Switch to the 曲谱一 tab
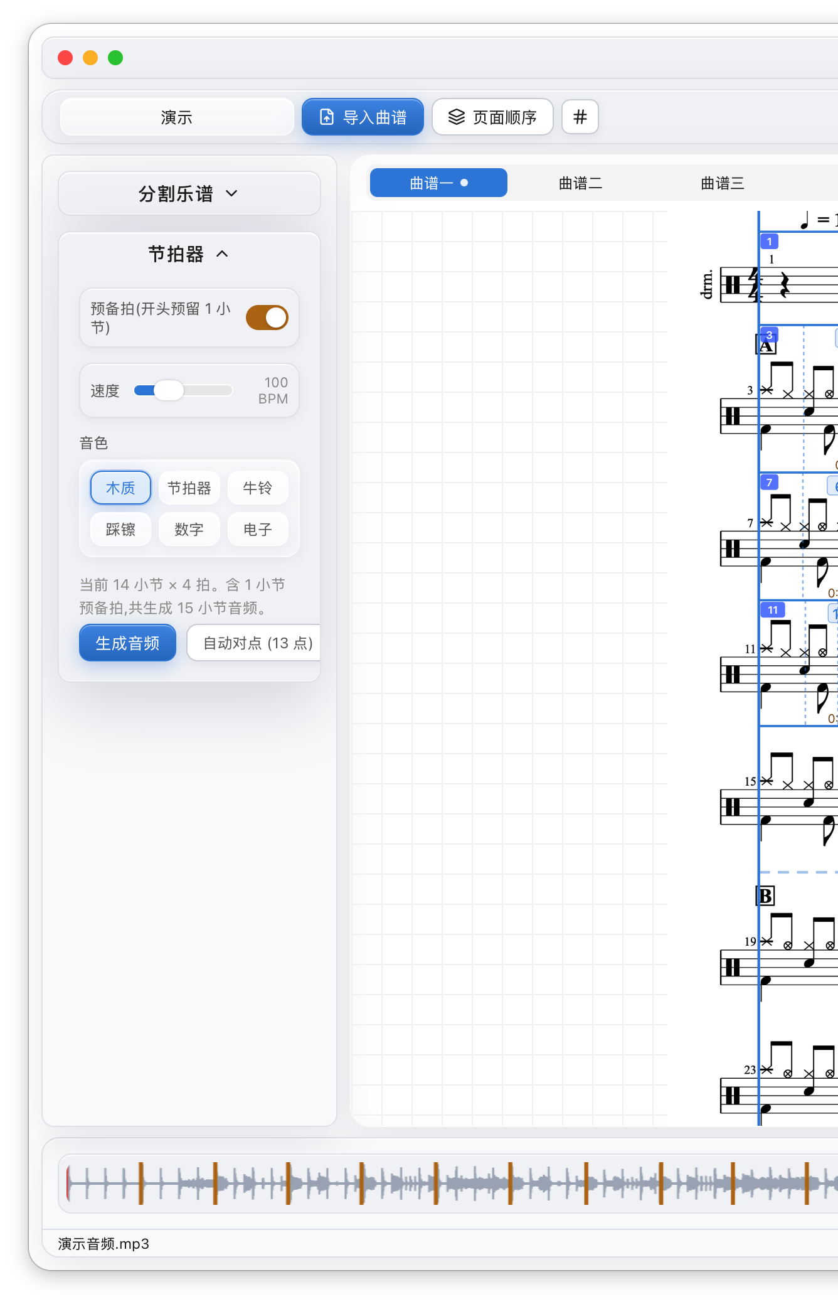Screen dimensions: 838x1304 coord(438,183)
